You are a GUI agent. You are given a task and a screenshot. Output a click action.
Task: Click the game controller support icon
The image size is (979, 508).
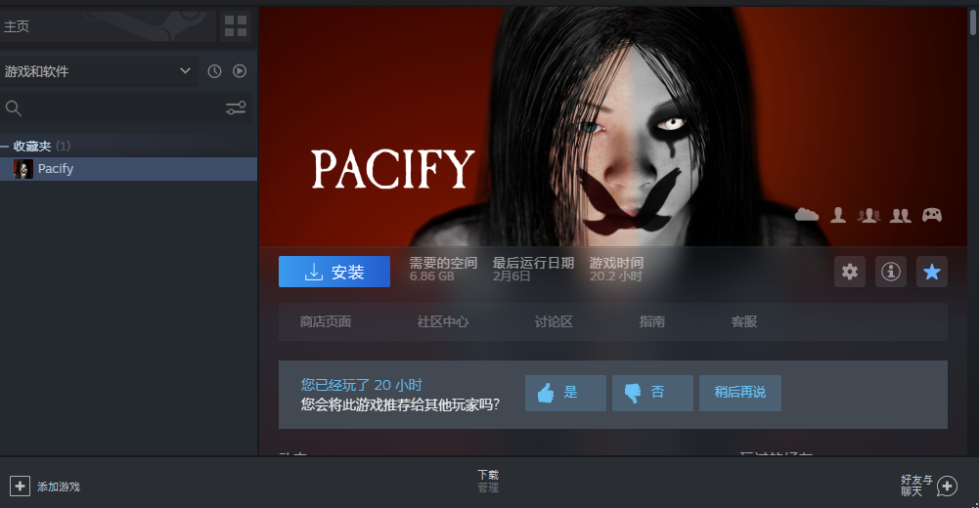click(x=931, y=215)
